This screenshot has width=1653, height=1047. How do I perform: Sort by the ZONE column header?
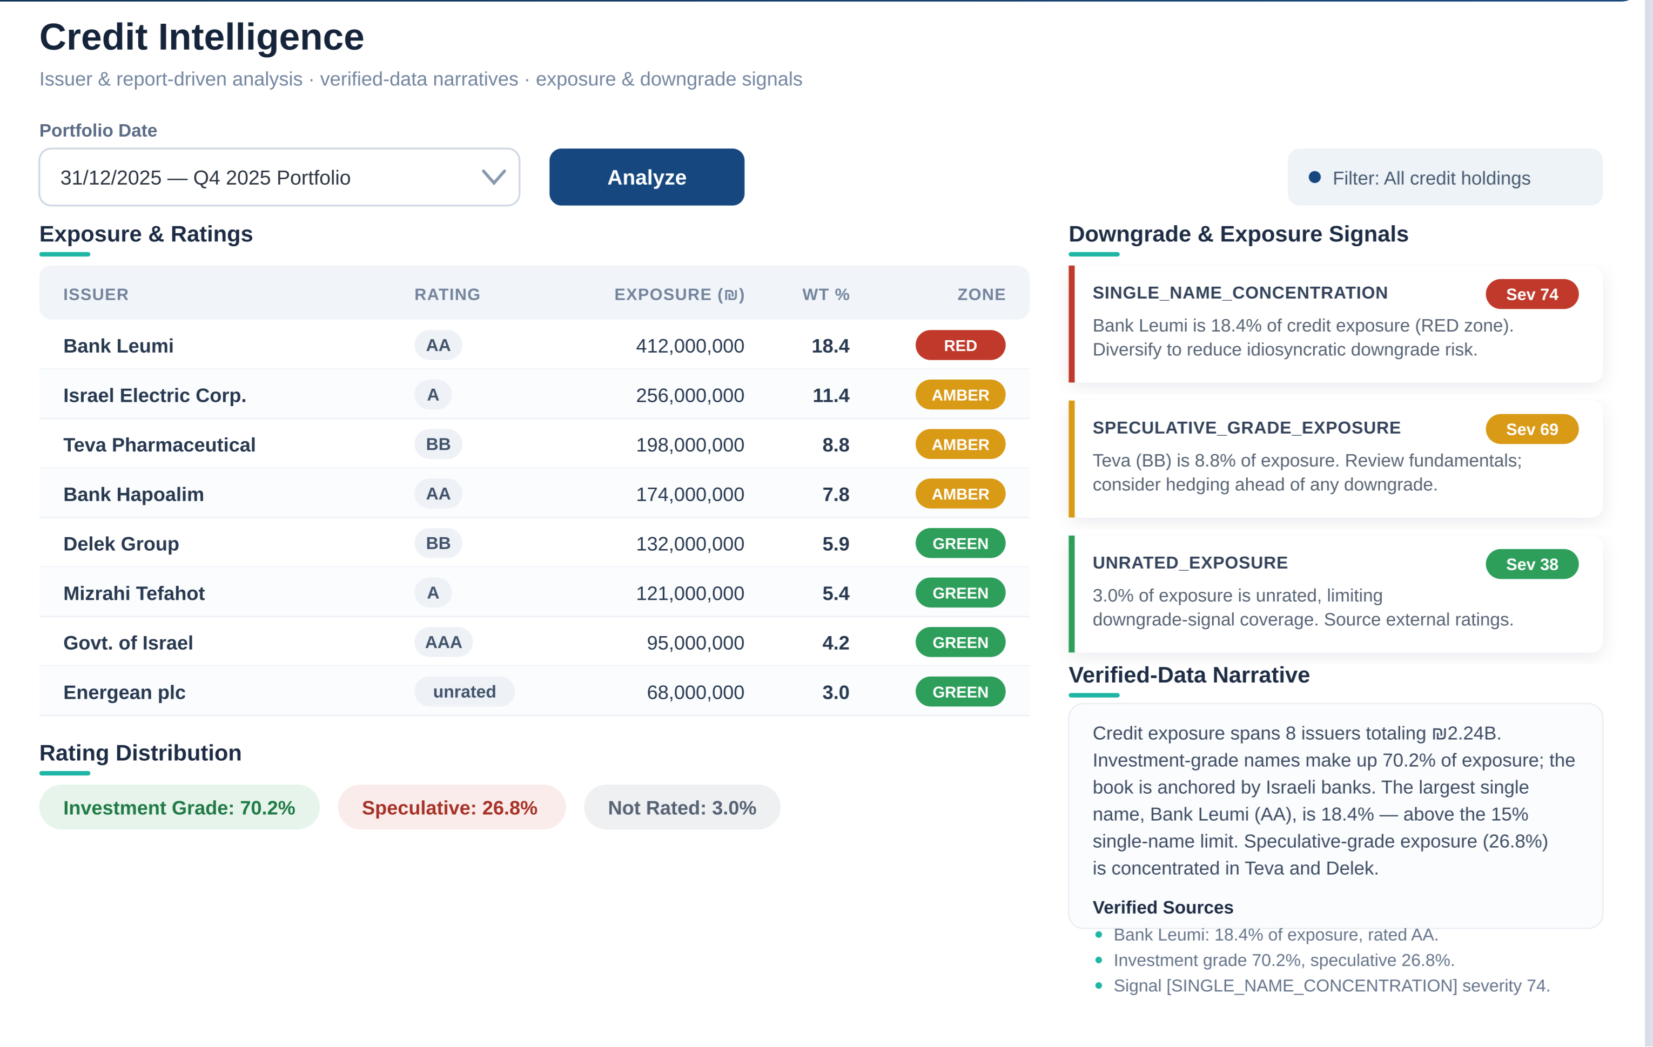(981, 294)
